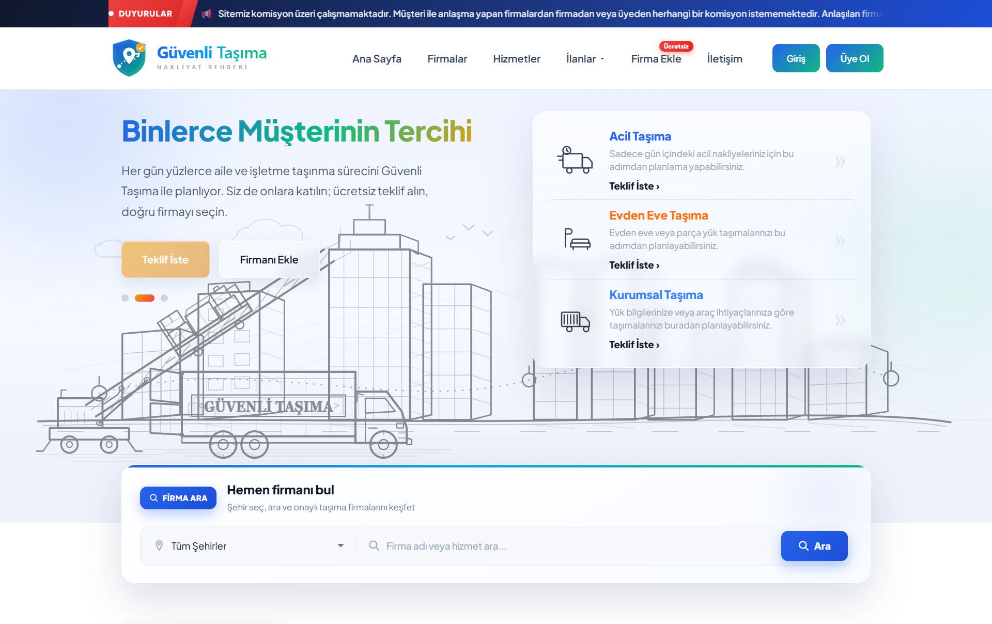Click the scrolling announcement text
This screenshot has width=992, height=624.
[550, 13]
